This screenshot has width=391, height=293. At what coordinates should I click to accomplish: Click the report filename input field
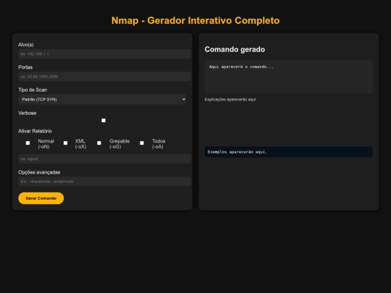tap(104, 158)
